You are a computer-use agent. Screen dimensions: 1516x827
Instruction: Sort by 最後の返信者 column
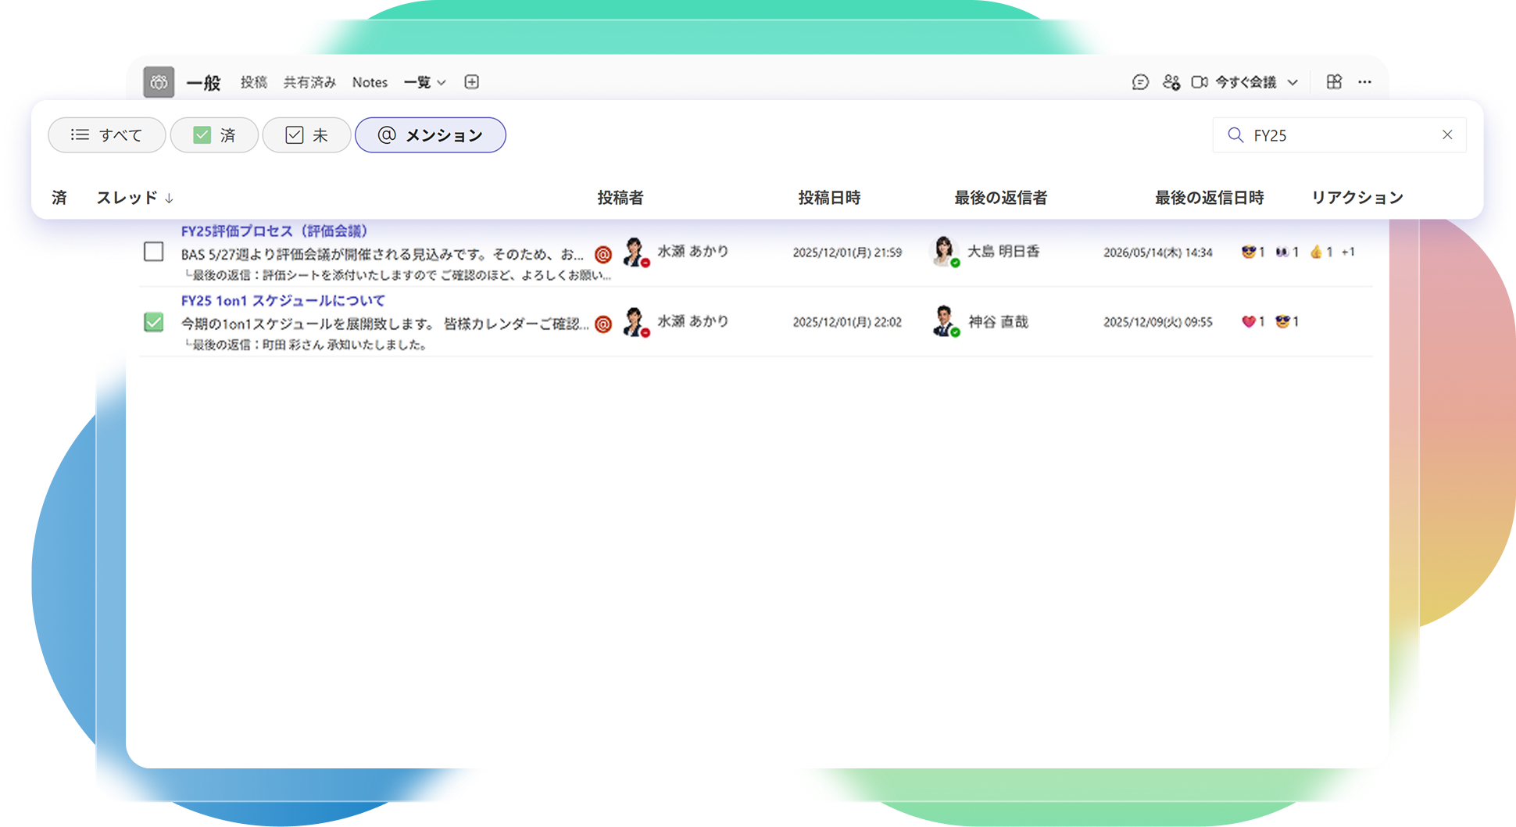[x=1000, y=198]
